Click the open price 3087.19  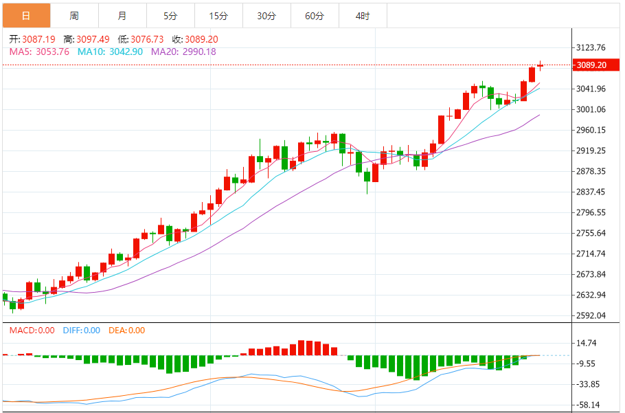[38, 39]
